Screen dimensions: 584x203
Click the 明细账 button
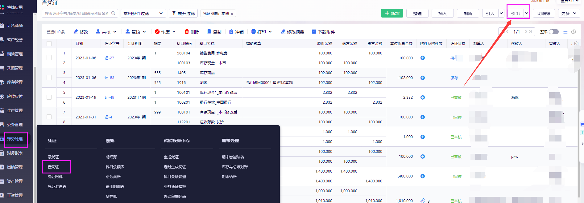point(544,13)
